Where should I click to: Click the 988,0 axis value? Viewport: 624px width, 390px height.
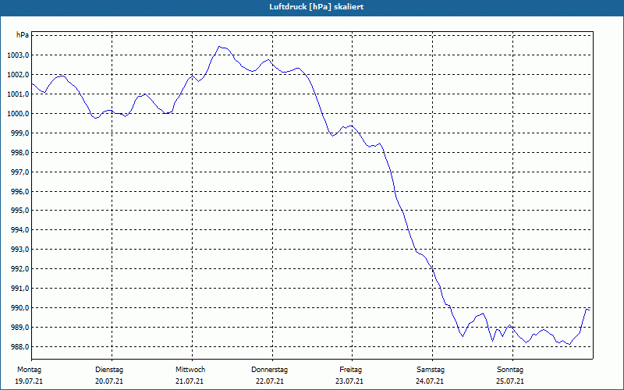[x=19, y=347]
